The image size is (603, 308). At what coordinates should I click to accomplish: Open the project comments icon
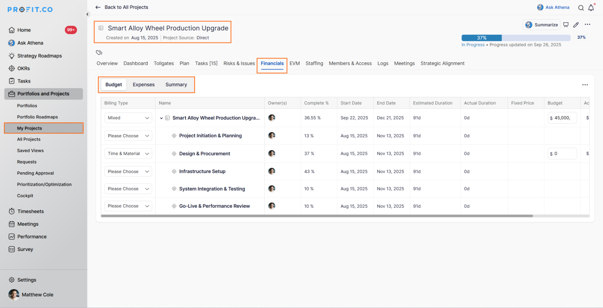pyautogui.click(x=566, y=25)
